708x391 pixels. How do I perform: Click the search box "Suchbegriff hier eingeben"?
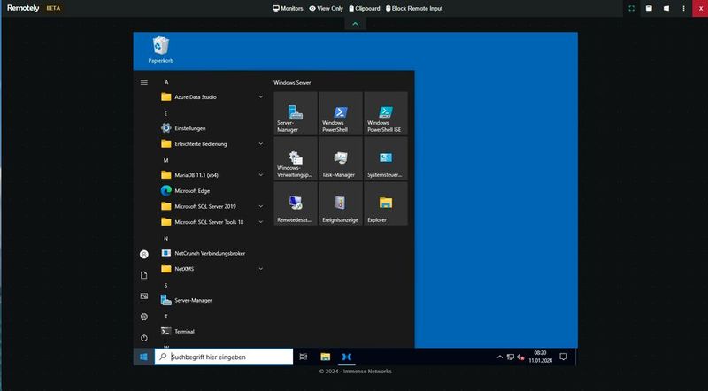[223, 356]
